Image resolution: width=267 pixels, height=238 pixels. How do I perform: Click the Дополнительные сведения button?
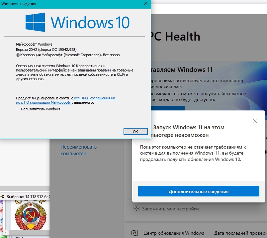click(199, 191)
